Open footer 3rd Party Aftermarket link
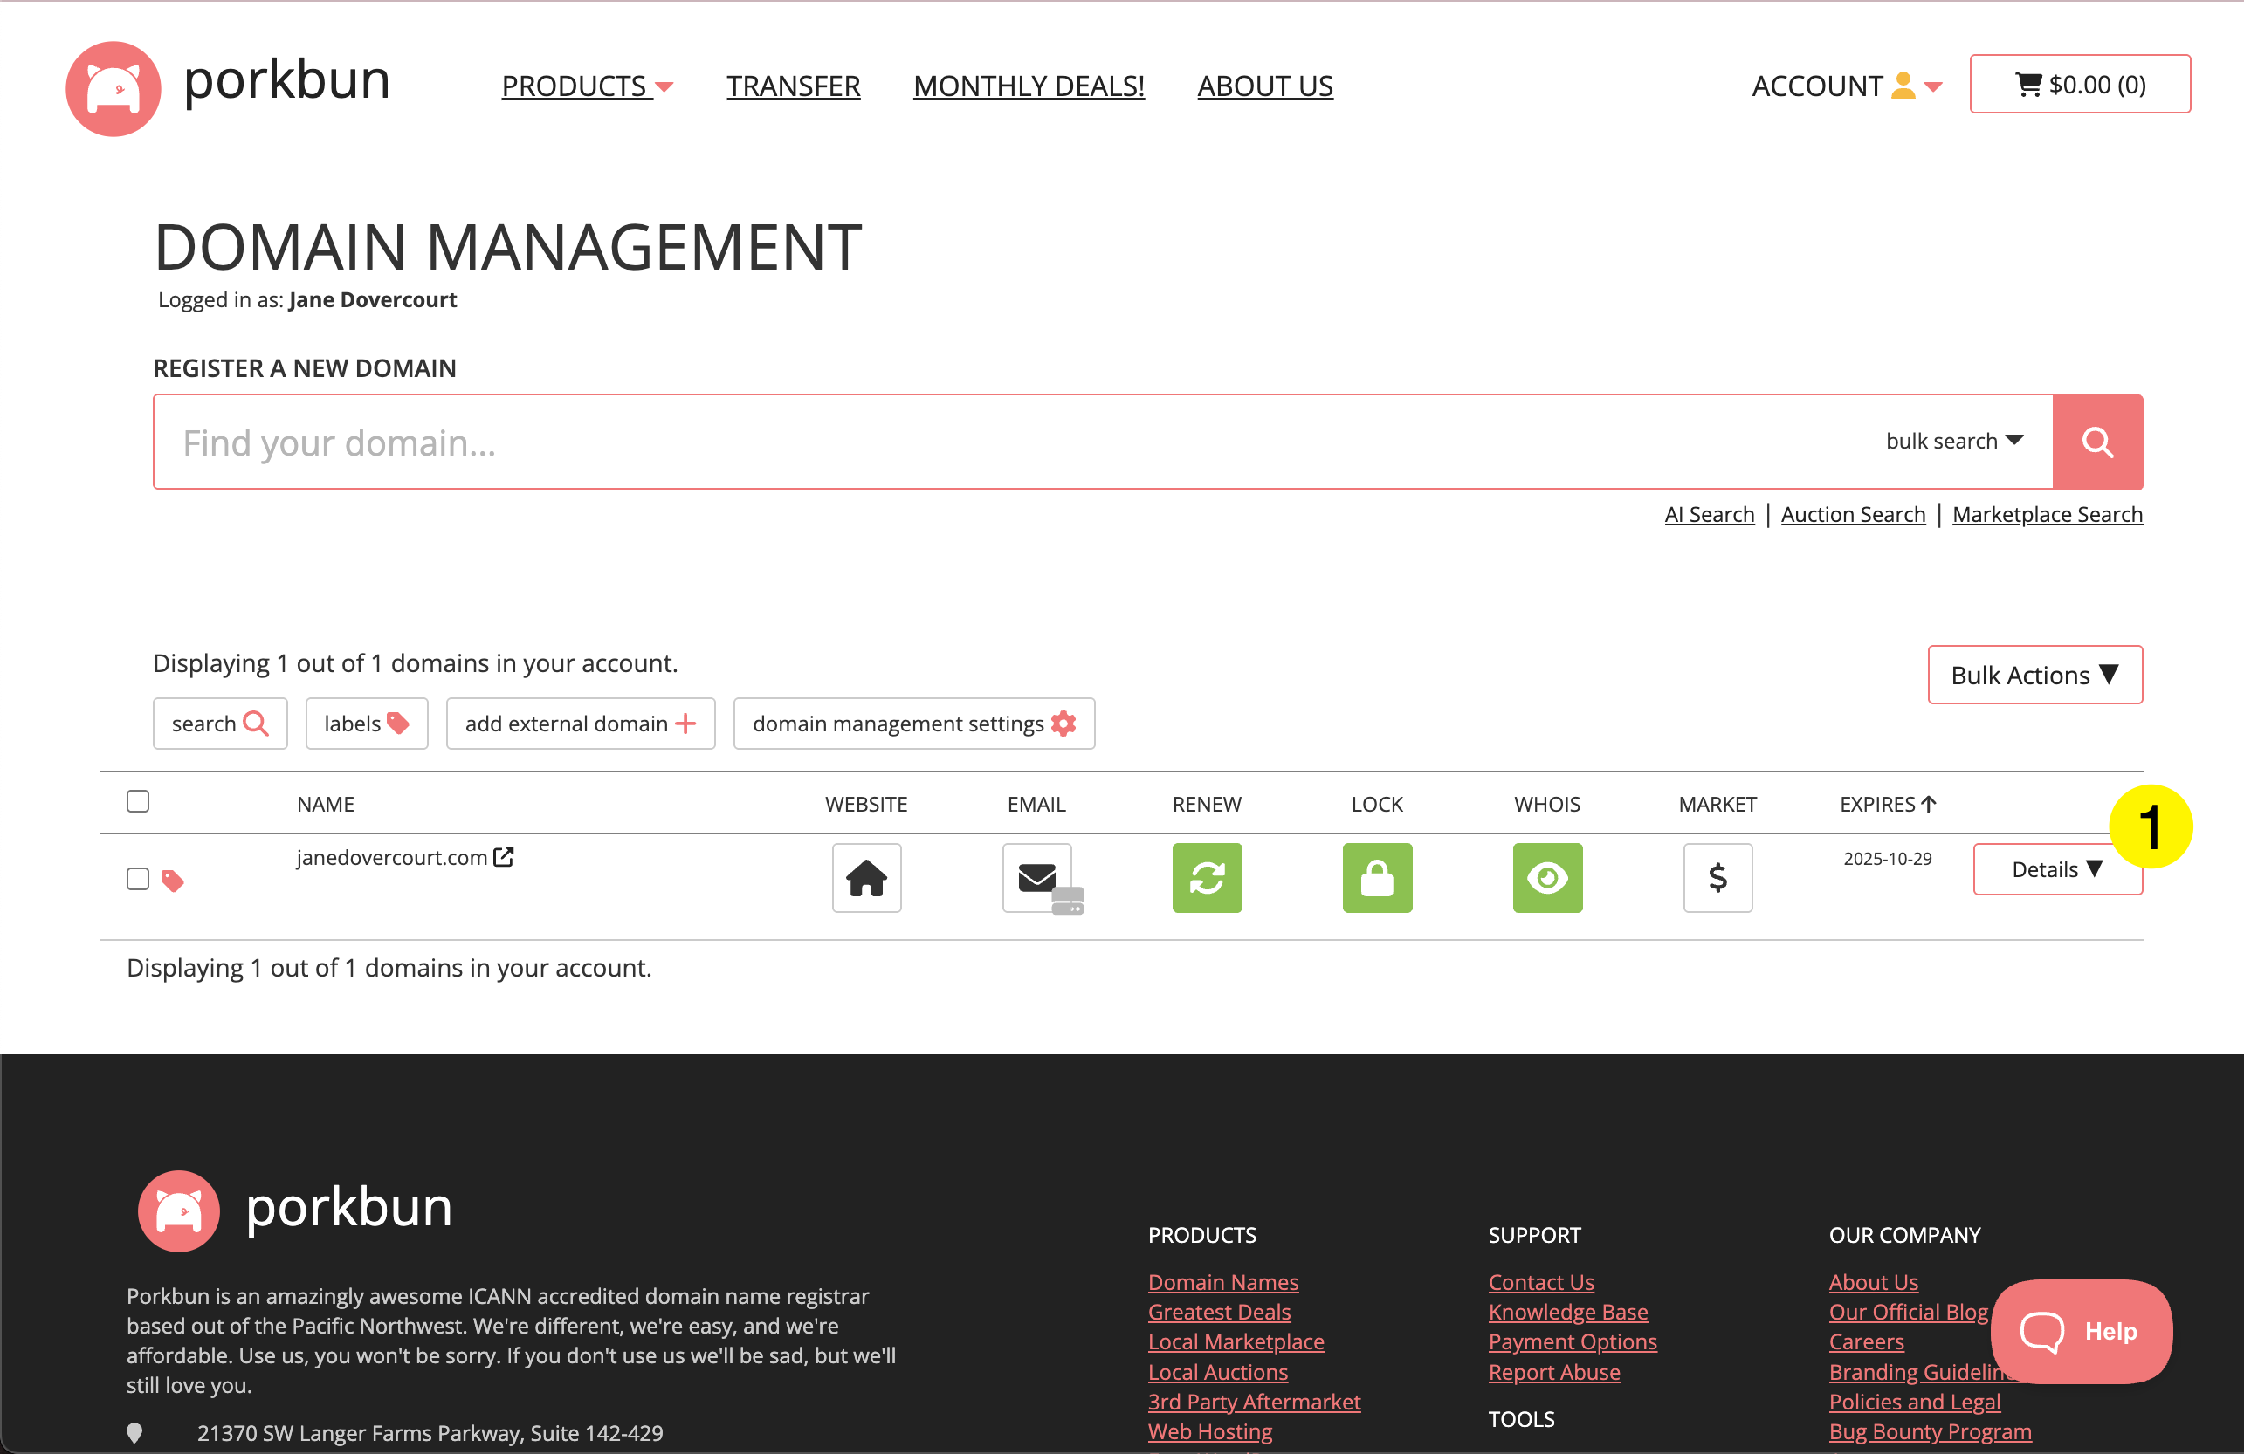The height and width of the screenshot is (1454, 2244). pos(1254,1402)
